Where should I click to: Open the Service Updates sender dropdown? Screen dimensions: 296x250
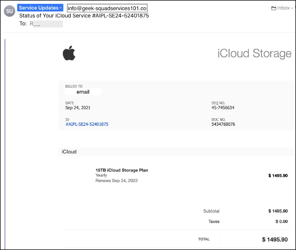pyautogui.click(x=40, y=8)
